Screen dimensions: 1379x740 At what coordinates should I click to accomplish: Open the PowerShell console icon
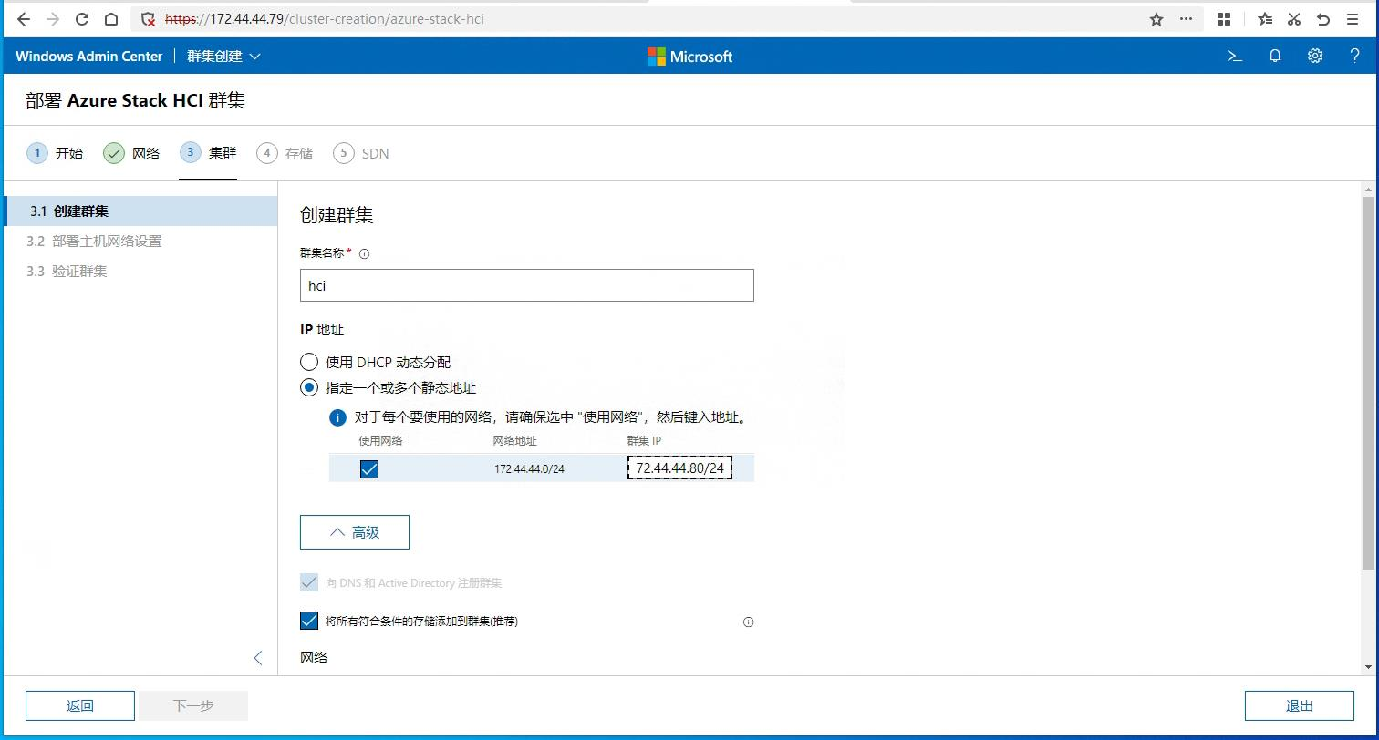(x=1235, y=56)
